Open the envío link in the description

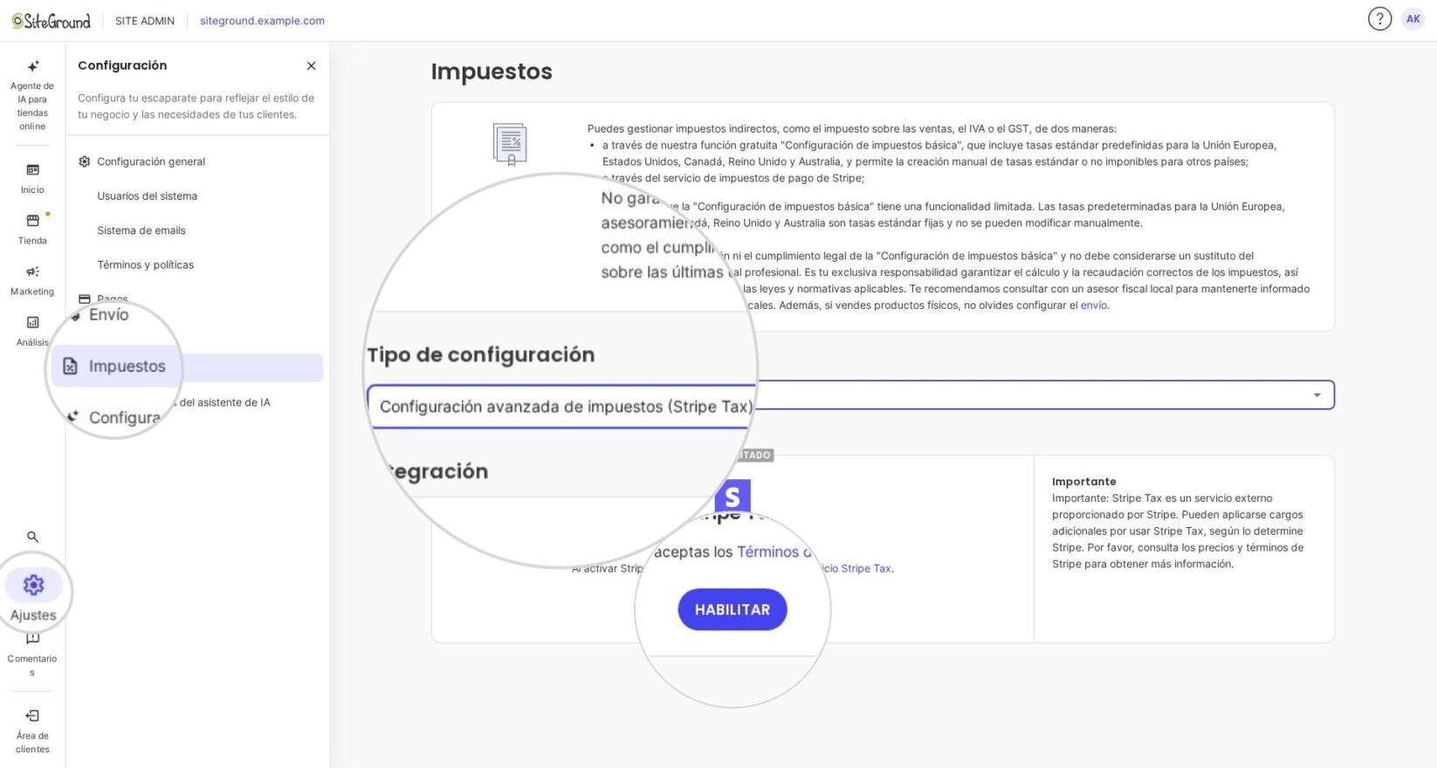click(1093, 305)
